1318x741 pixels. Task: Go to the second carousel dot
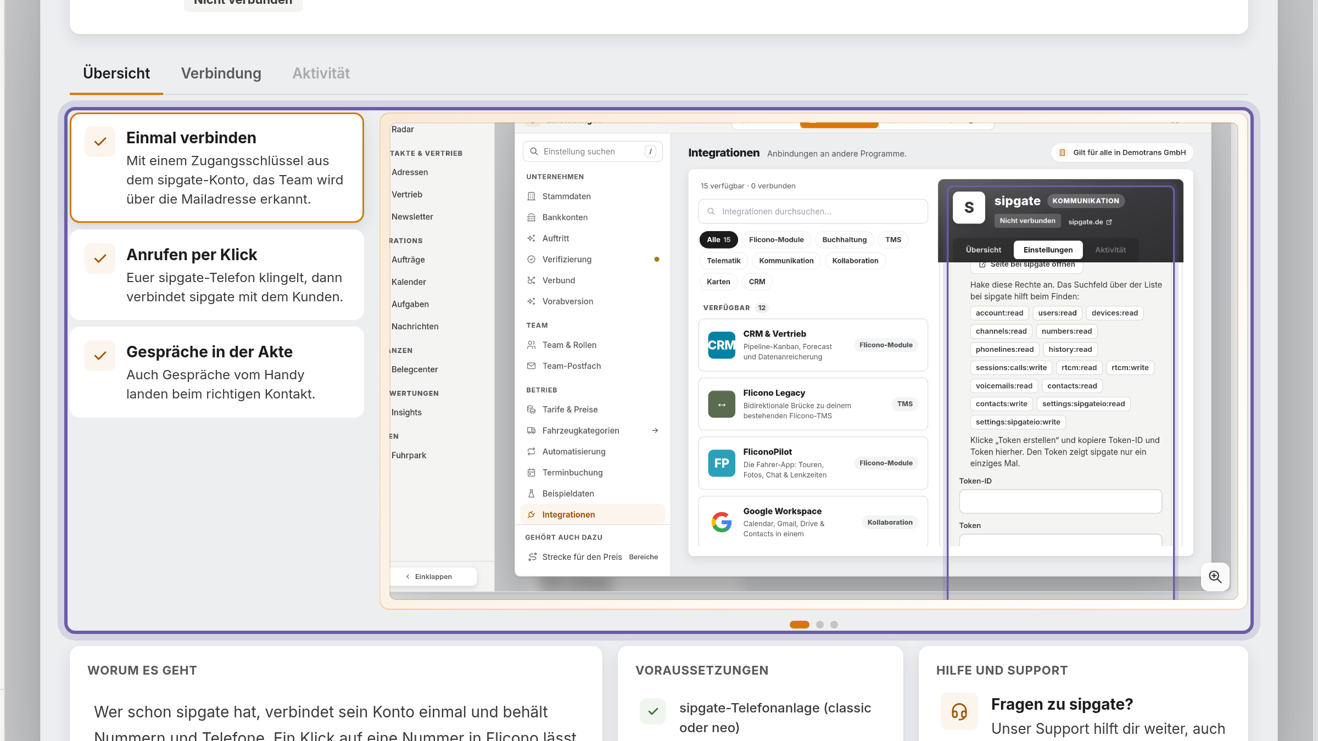click(x=820, y=625)
